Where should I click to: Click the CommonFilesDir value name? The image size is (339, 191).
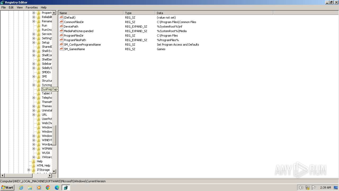click(x=74, y=22)
